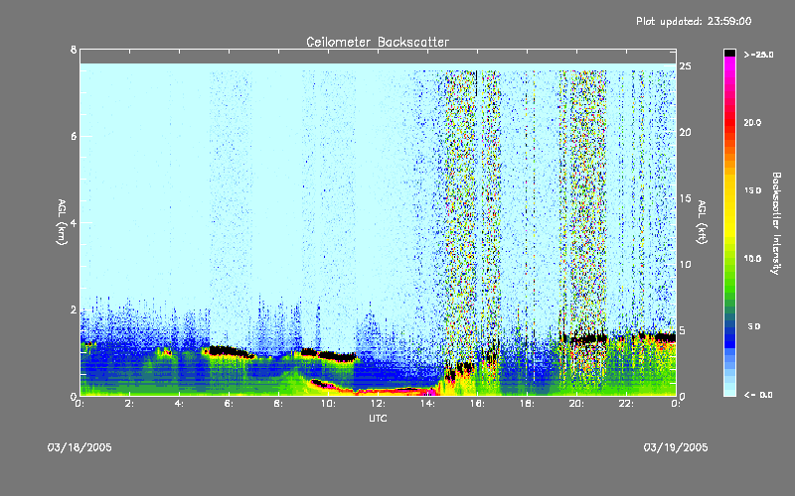Click the '20.0' colorbar tick label
795x496 pixels.
pos(752,123)
